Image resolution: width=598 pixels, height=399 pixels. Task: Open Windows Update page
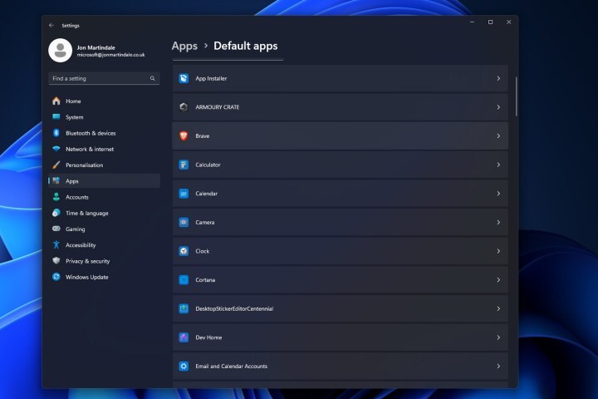tap(104, 277)
